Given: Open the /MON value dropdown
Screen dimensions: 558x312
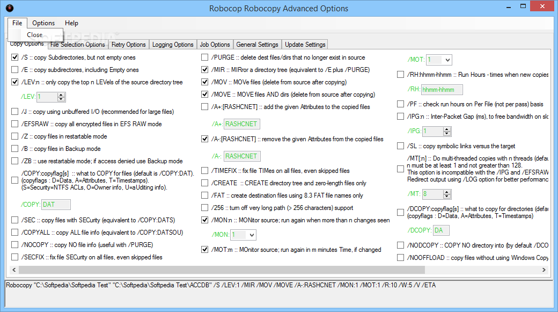Looking at the screenshot, I should coord(252,235).
